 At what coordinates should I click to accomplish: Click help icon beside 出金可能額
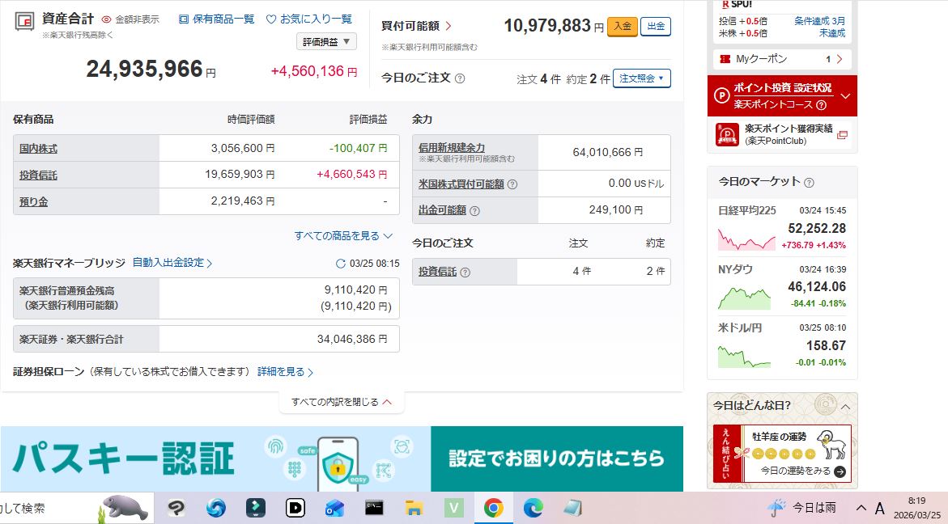point(474,210)
